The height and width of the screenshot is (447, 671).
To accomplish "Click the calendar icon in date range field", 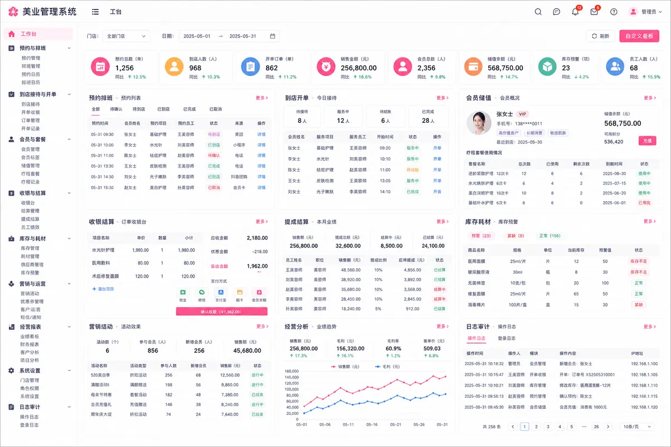I will (x=272, y=36).
